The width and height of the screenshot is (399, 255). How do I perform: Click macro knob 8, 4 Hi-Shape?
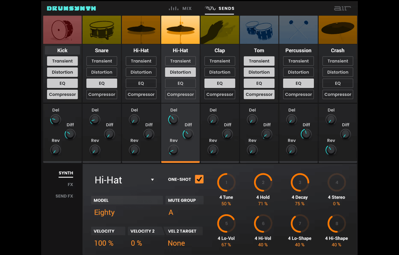pos(337,224)
